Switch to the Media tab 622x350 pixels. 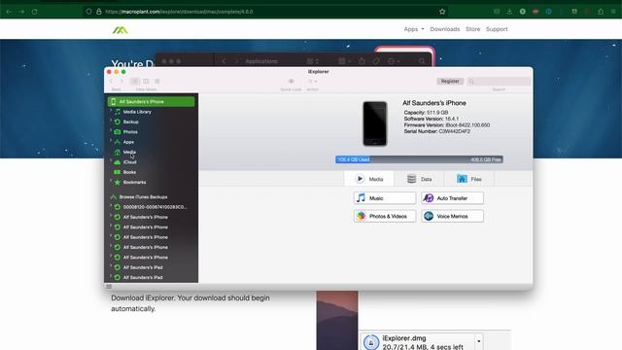pos(369,179)
